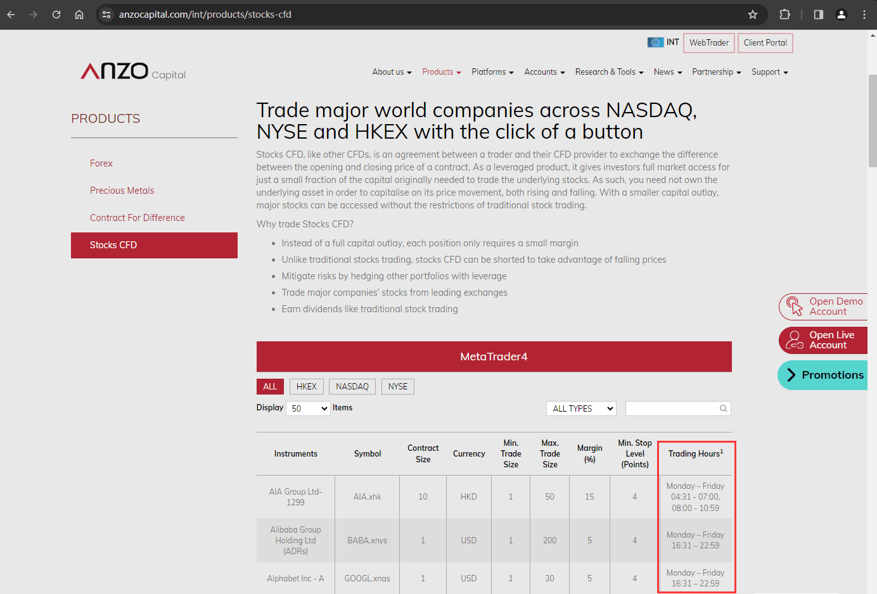The image size is (877, 594).
Task: Open the ALL TYPES dropdown
Action: (581, 408)
